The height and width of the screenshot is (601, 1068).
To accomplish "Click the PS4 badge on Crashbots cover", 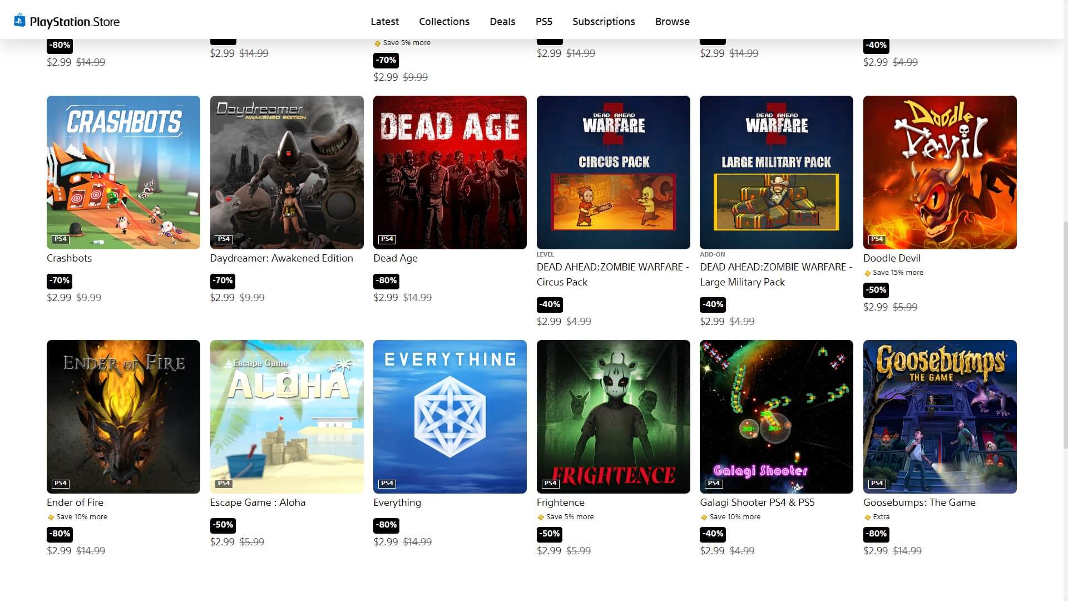I will pyautogui.click(x=61, y=239).
